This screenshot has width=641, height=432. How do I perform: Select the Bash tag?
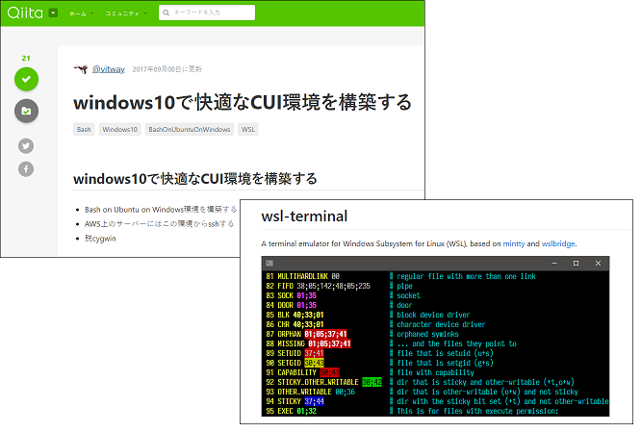[84, 130]
